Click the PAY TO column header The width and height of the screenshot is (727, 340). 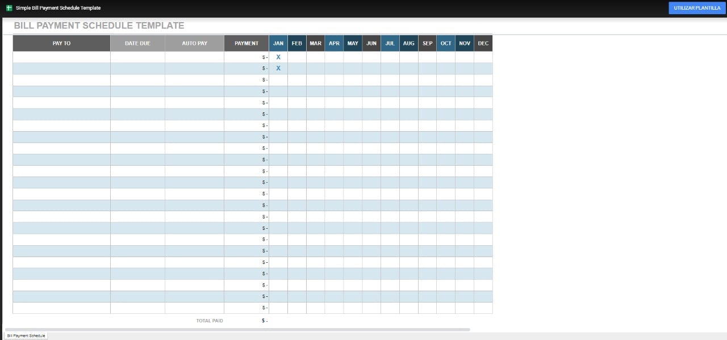[61, 43]
